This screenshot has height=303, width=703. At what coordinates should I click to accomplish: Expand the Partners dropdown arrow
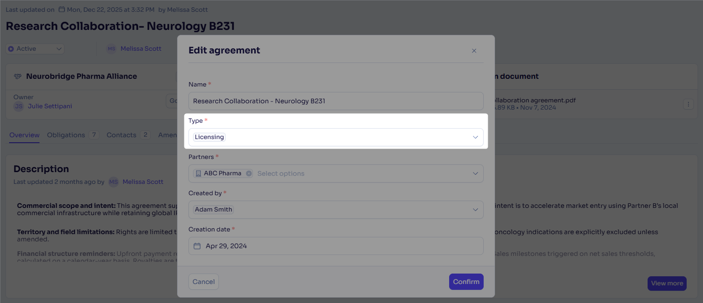(x=475, y=173)
